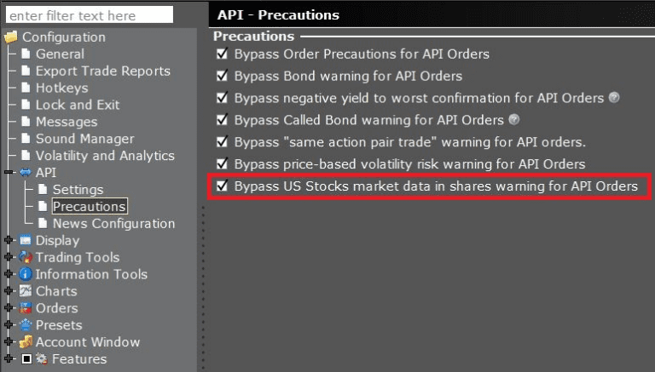Image resolution: width=655 pixels, height=372 pixels.
Task: Disable Bypass US Stocks market data warning
Action: pyautogui.click(x=223, y=186)
